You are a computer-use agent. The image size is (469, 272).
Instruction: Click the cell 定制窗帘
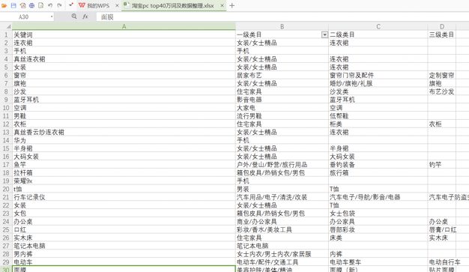coord(442,75)
